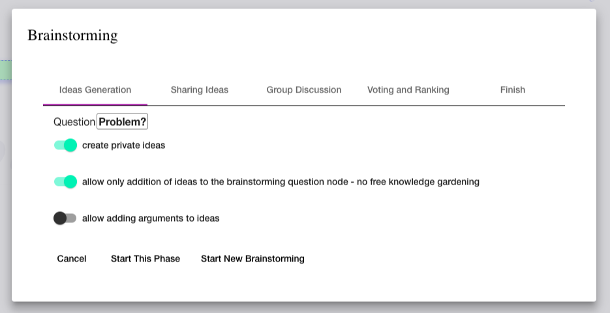
Task: Click the 'Question' label text
Action: [x=74, y=122]
